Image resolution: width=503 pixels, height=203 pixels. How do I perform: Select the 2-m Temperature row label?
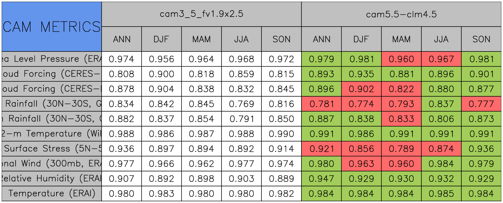[52, 134]
